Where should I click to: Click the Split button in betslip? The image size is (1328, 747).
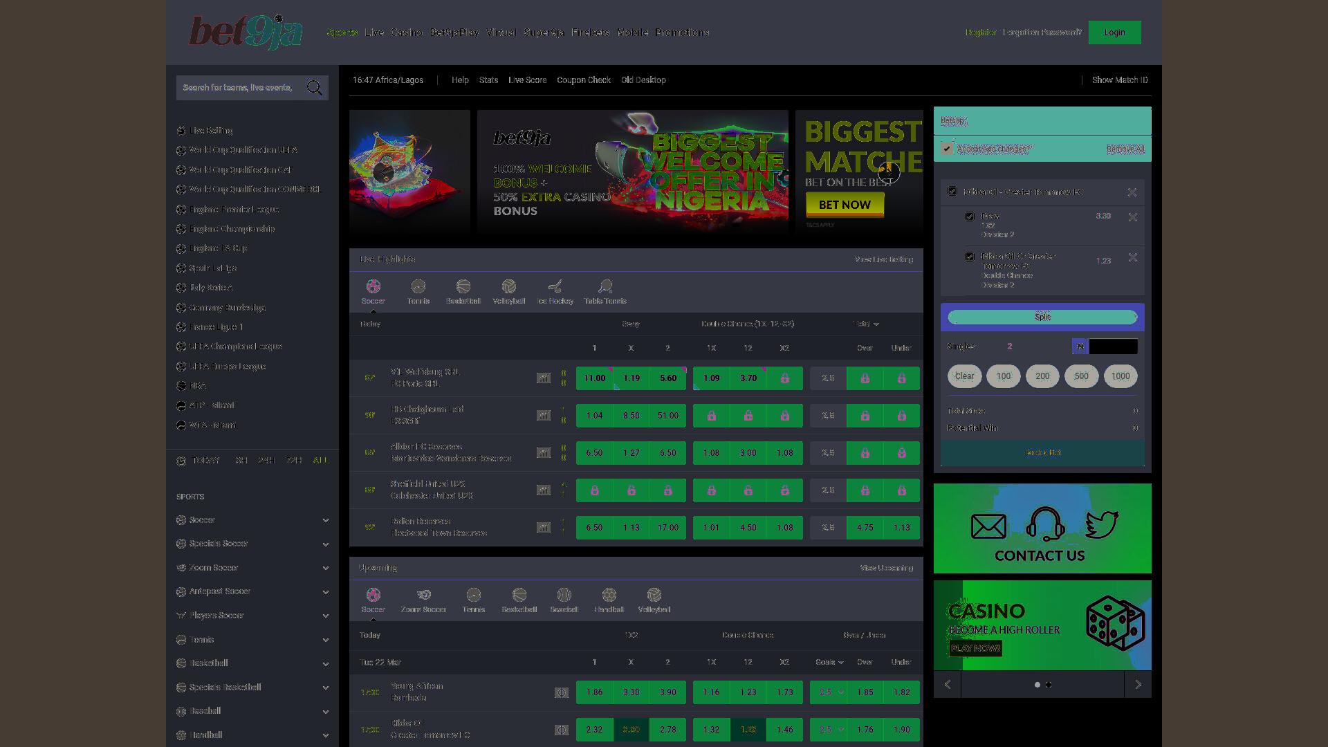[x=1042, y=317]
